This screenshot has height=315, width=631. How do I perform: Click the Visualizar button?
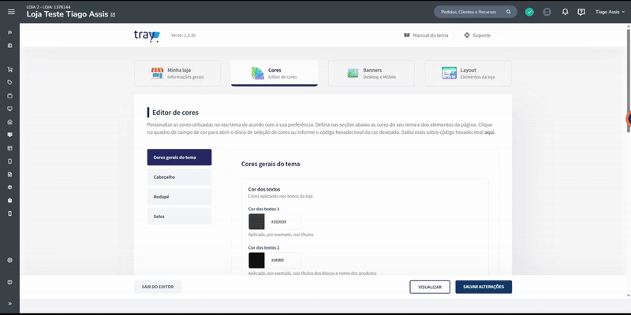click(x=430, y=287)
